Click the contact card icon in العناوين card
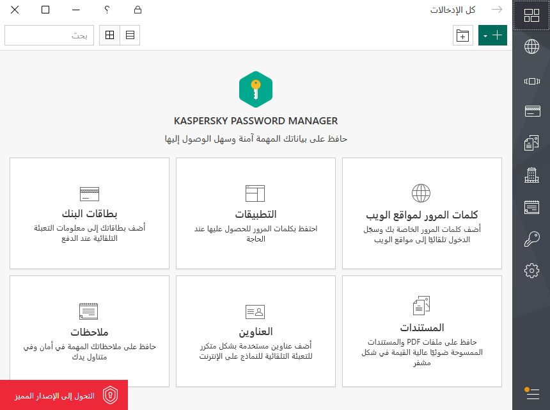550x410 pixels. click(255, 311)
